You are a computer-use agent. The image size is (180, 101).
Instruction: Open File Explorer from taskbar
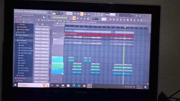pos(63,85)
